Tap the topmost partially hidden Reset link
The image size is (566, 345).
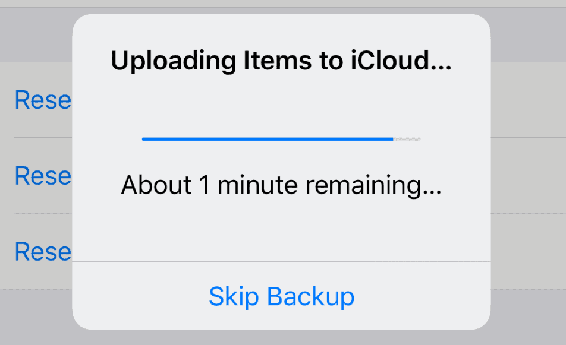[x=42, y=100]
